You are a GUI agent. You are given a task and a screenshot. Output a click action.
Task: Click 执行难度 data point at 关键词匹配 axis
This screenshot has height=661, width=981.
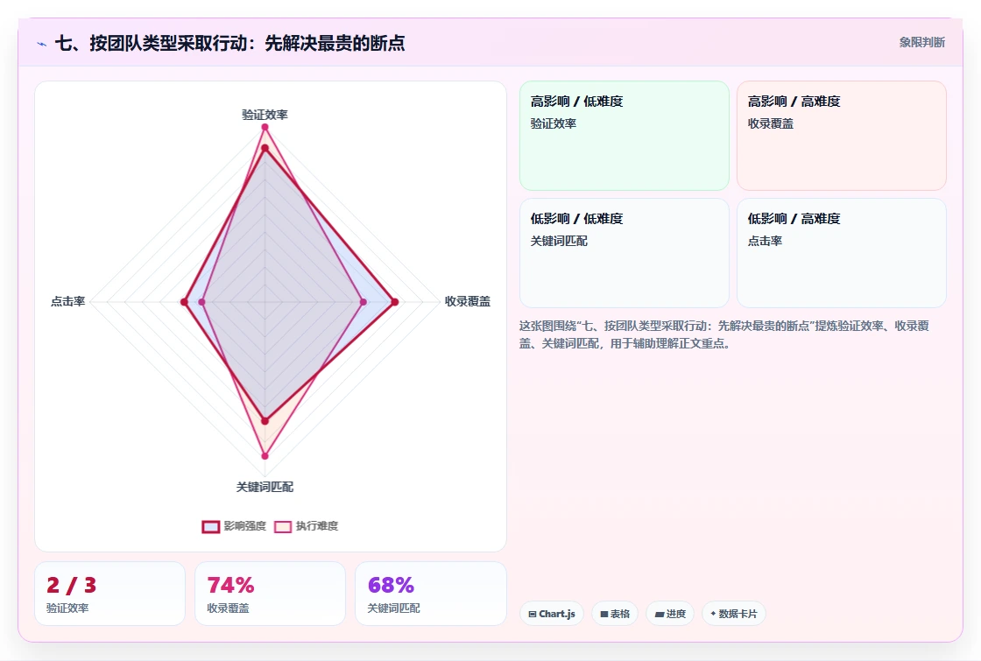pyautogui.click(x=265, y=456)
